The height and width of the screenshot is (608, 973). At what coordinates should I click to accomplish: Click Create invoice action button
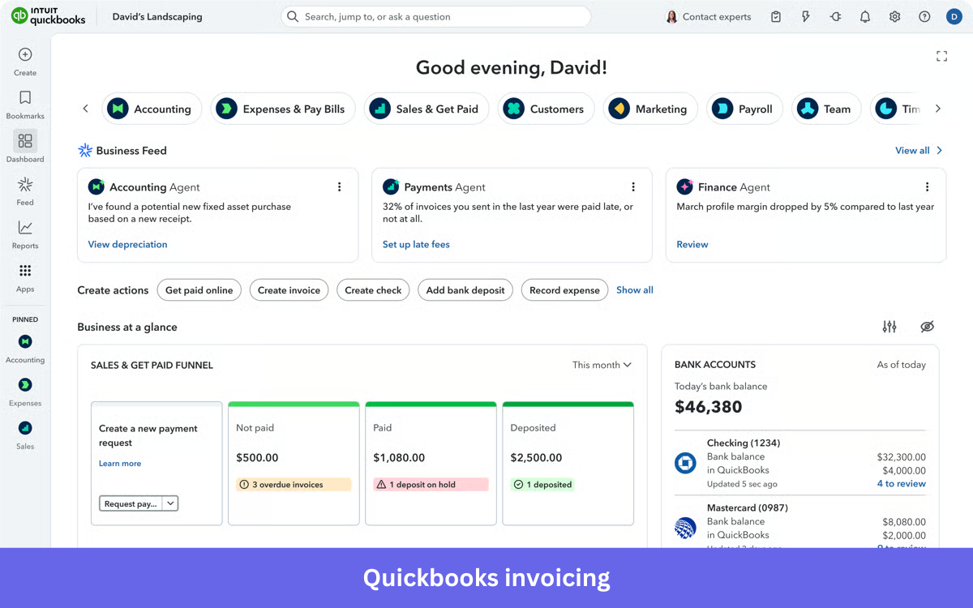(x=289, y=290)
